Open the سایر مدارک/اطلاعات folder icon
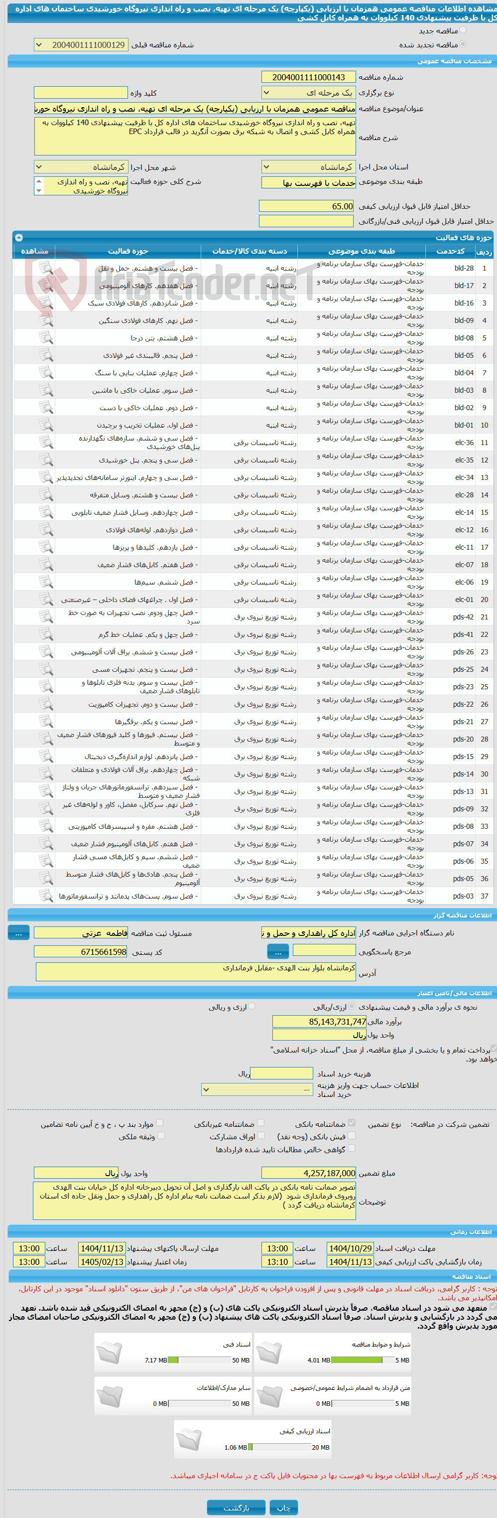This screenshot has height=1518, width=497. click(110, 1396)
